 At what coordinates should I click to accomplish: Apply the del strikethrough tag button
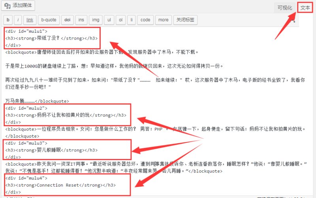[67, 20]
